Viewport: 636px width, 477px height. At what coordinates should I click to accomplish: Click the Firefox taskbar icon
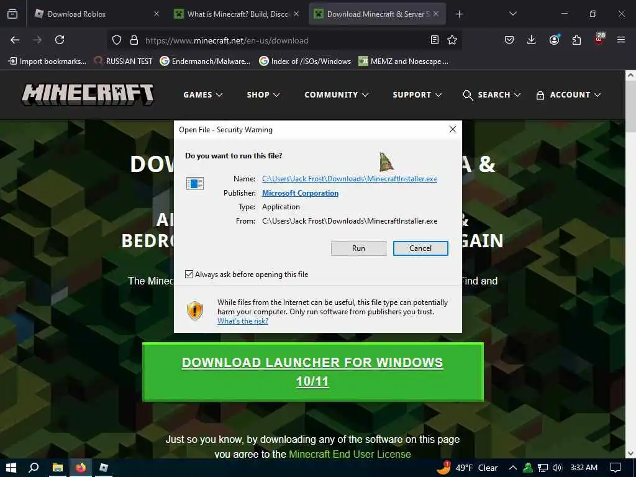81,468
